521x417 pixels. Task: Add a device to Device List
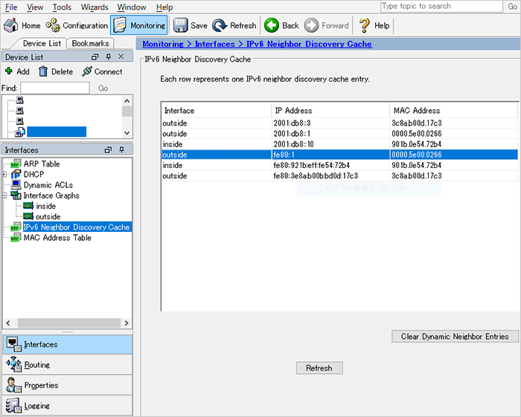click(17, 71)
